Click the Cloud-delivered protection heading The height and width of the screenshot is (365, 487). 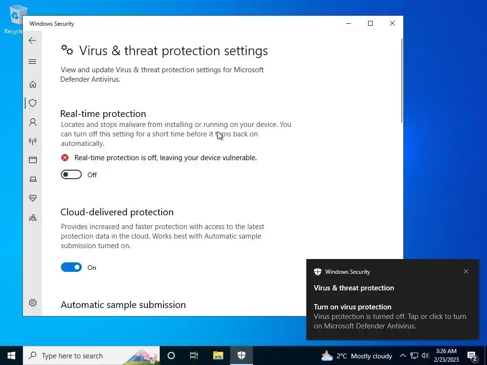pos(117,212)
